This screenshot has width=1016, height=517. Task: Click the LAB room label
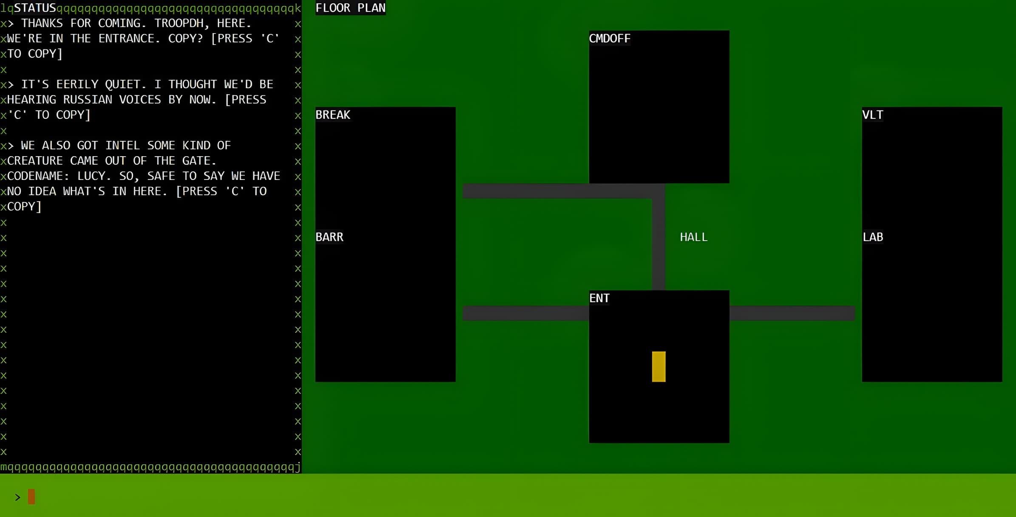pos(873,237)
